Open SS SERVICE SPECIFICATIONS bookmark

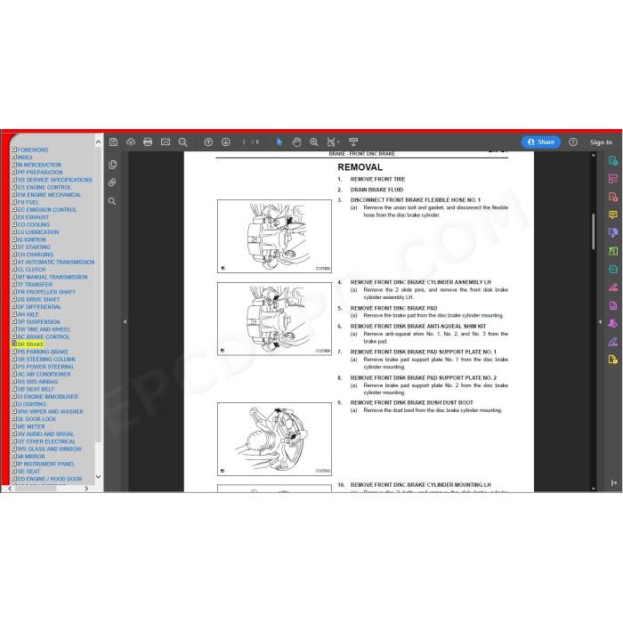pyautogui.click(x=54, y=180)
